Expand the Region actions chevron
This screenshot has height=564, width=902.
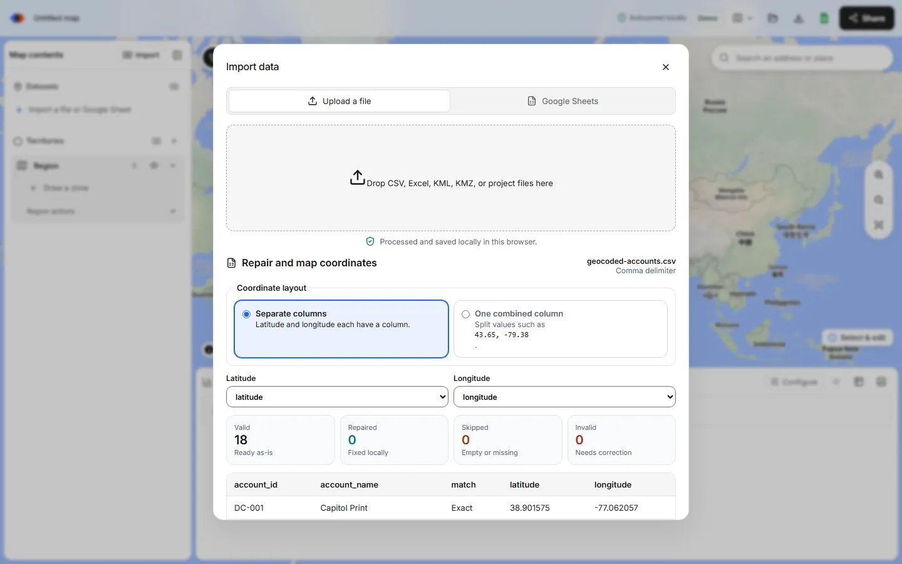(173, 211)
